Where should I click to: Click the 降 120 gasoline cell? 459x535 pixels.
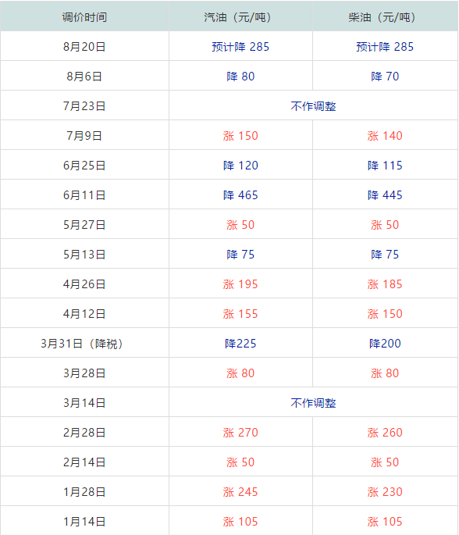pyautogui.click(x=240, y=166)
